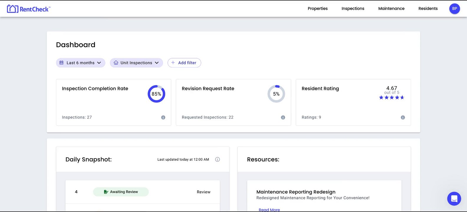This screenshot has width=467, height=212.
Task: Click info icon on Revision Request Rate card
Action: (283, 117)
